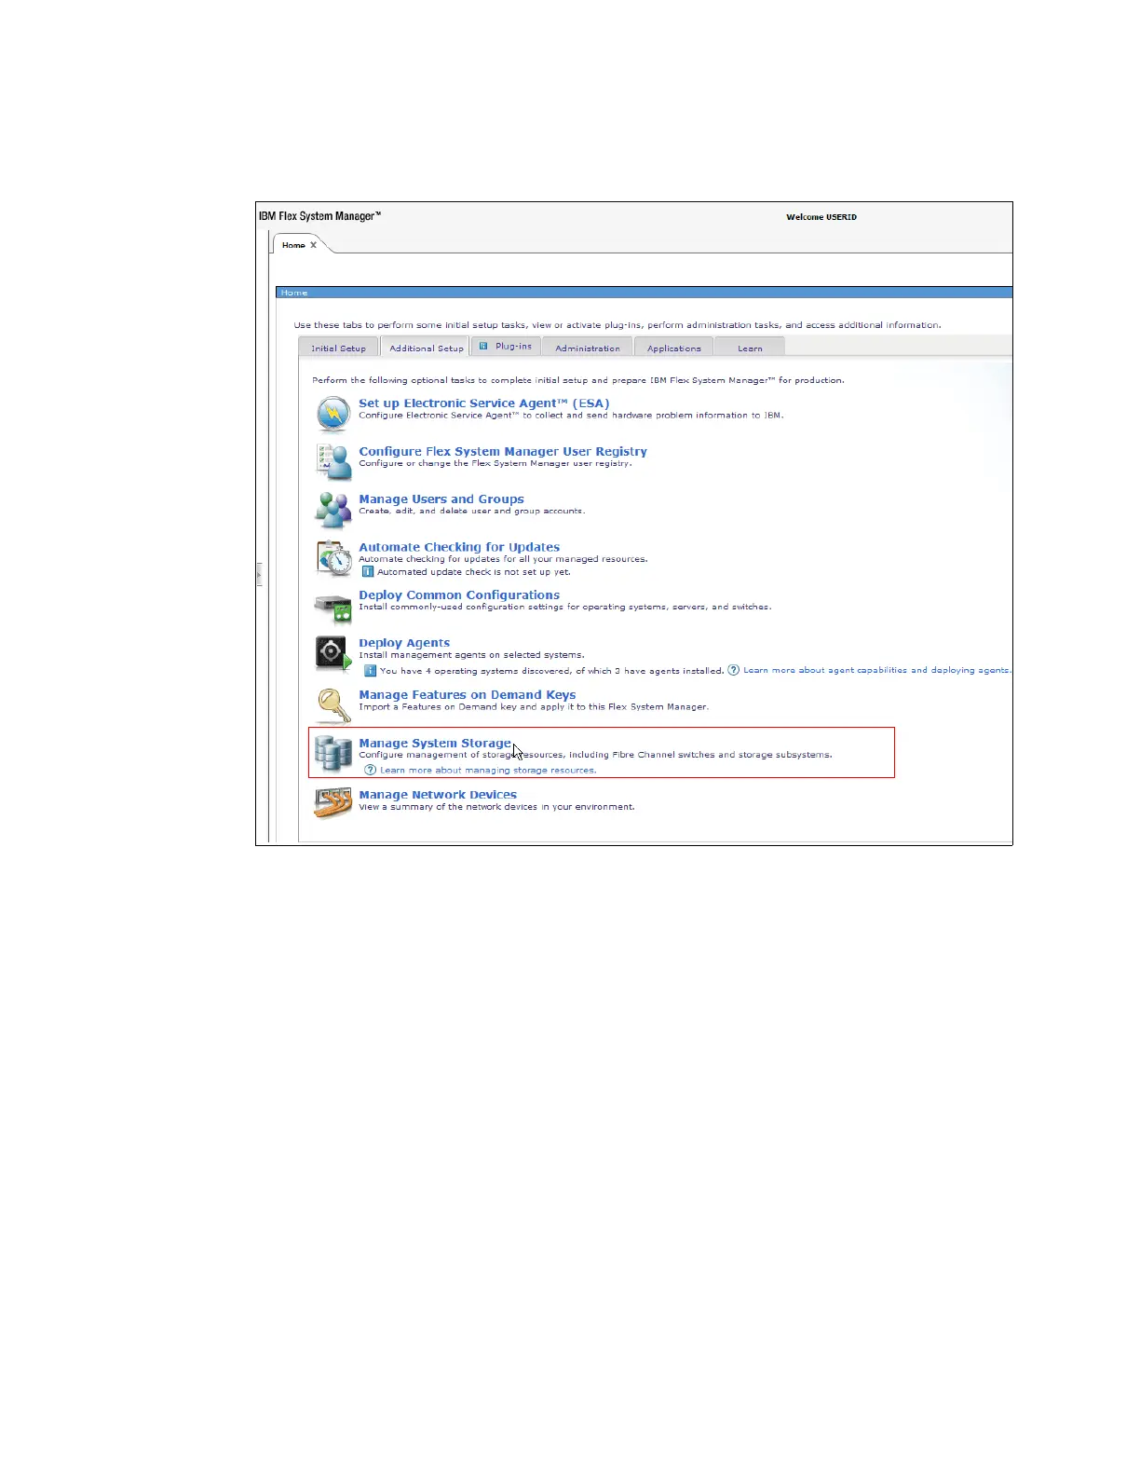
Task: Open the Plug-ins tab
Action: [x=507, y=346]
